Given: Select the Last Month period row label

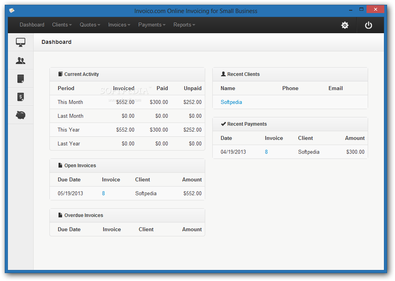Looking at the screenshot, I should 70,116.
